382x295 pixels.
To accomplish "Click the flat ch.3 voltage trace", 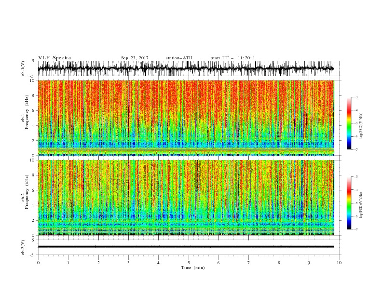I will coord(186,247).
